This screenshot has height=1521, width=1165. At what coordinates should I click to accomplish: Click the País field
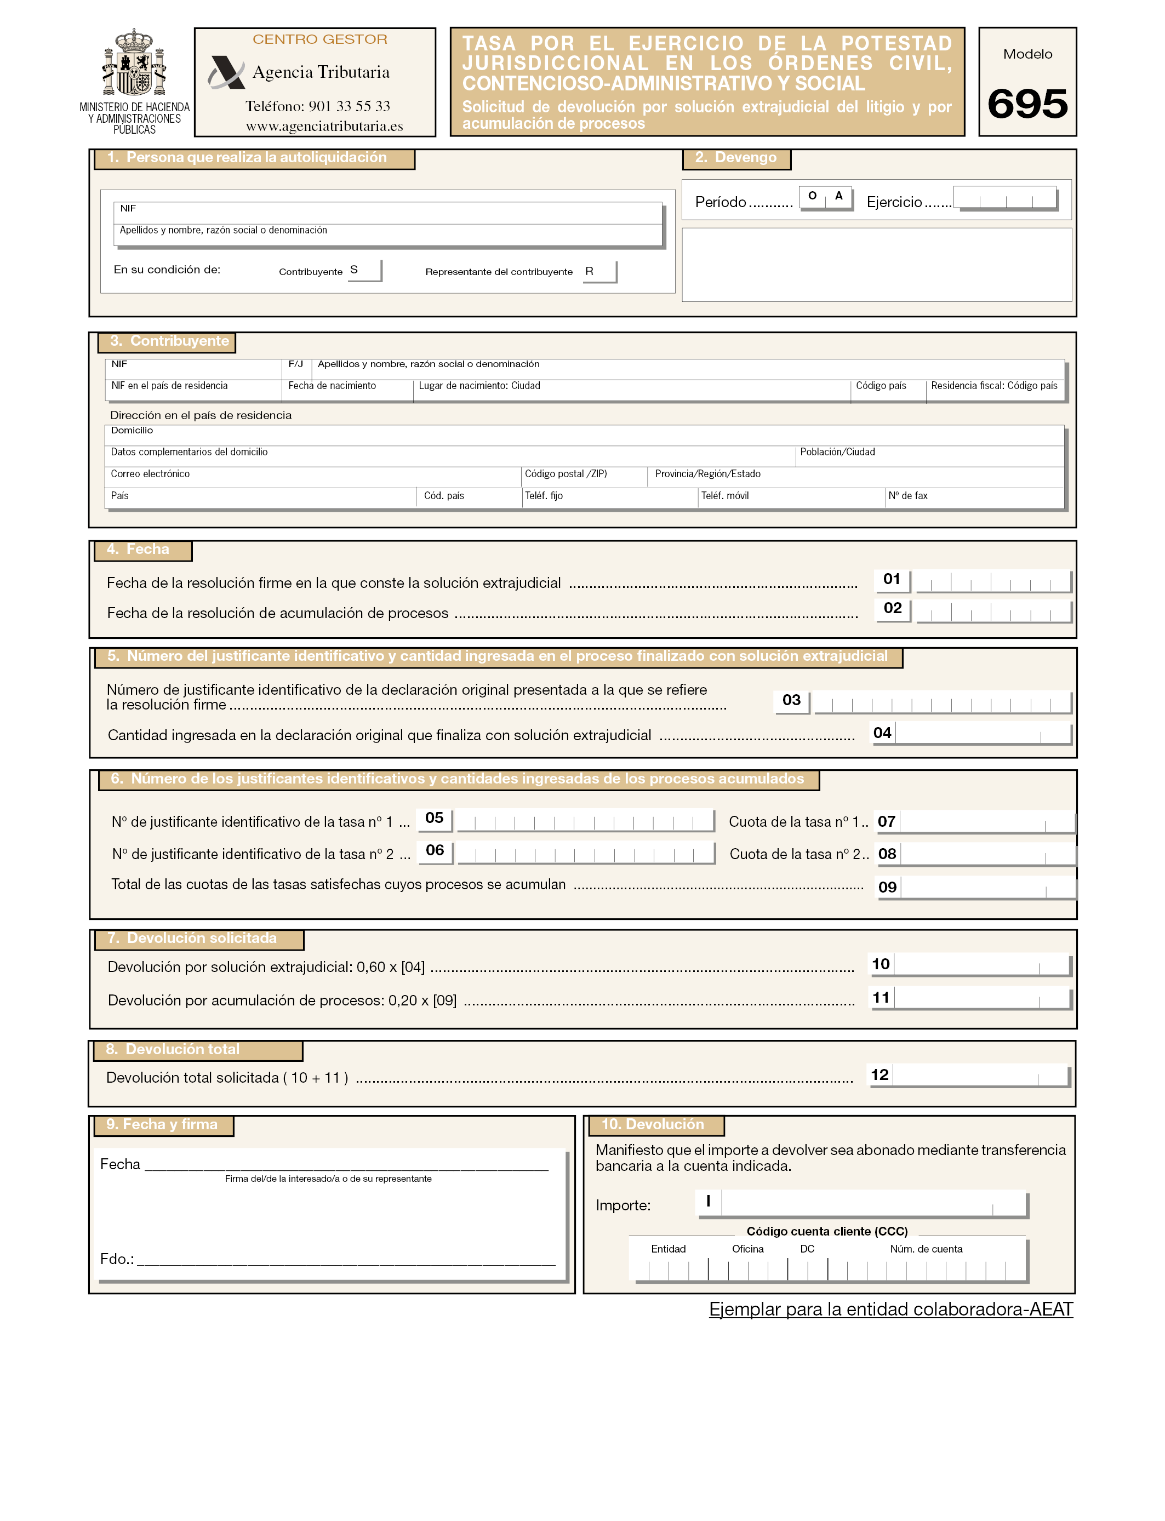coord(260,499)
